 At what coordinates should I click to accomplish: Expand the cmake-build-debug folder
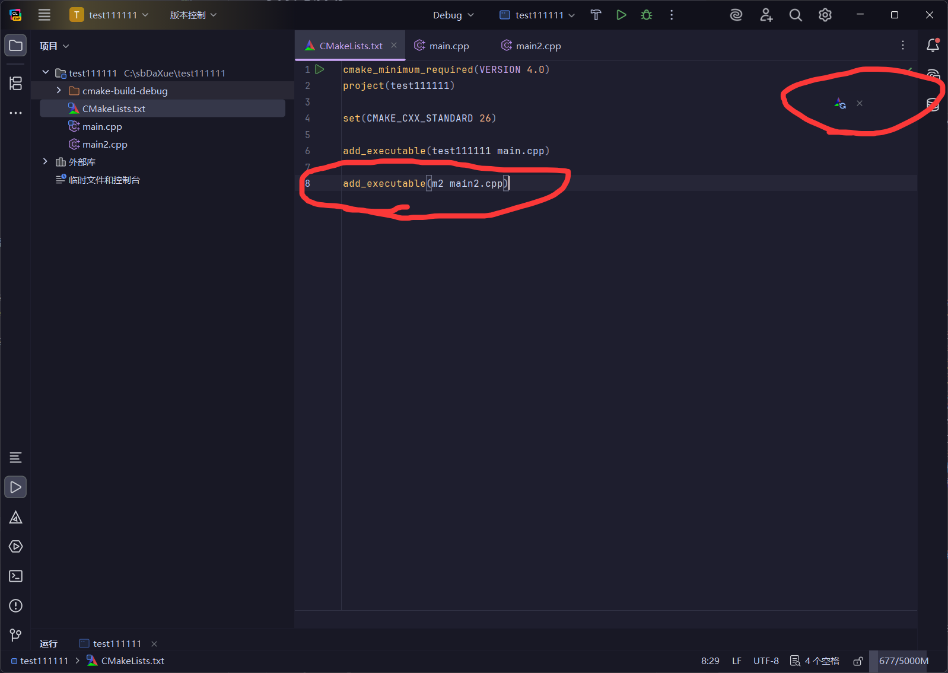[59, 91]
